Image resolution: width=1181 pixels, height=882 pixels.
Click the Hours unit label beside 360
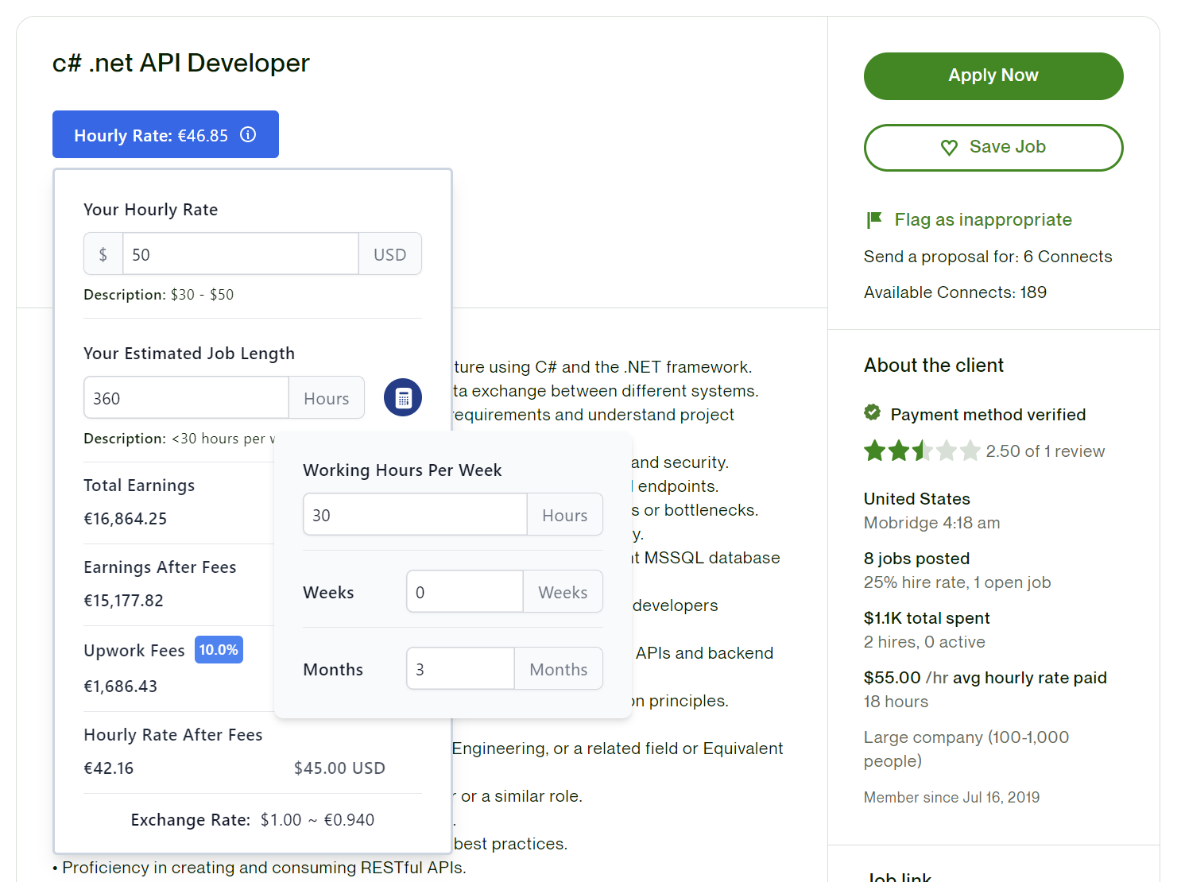click(327, 398)
